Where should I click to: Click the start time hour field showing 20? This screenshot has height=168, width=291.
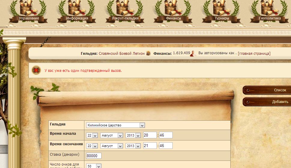[150, 135]
